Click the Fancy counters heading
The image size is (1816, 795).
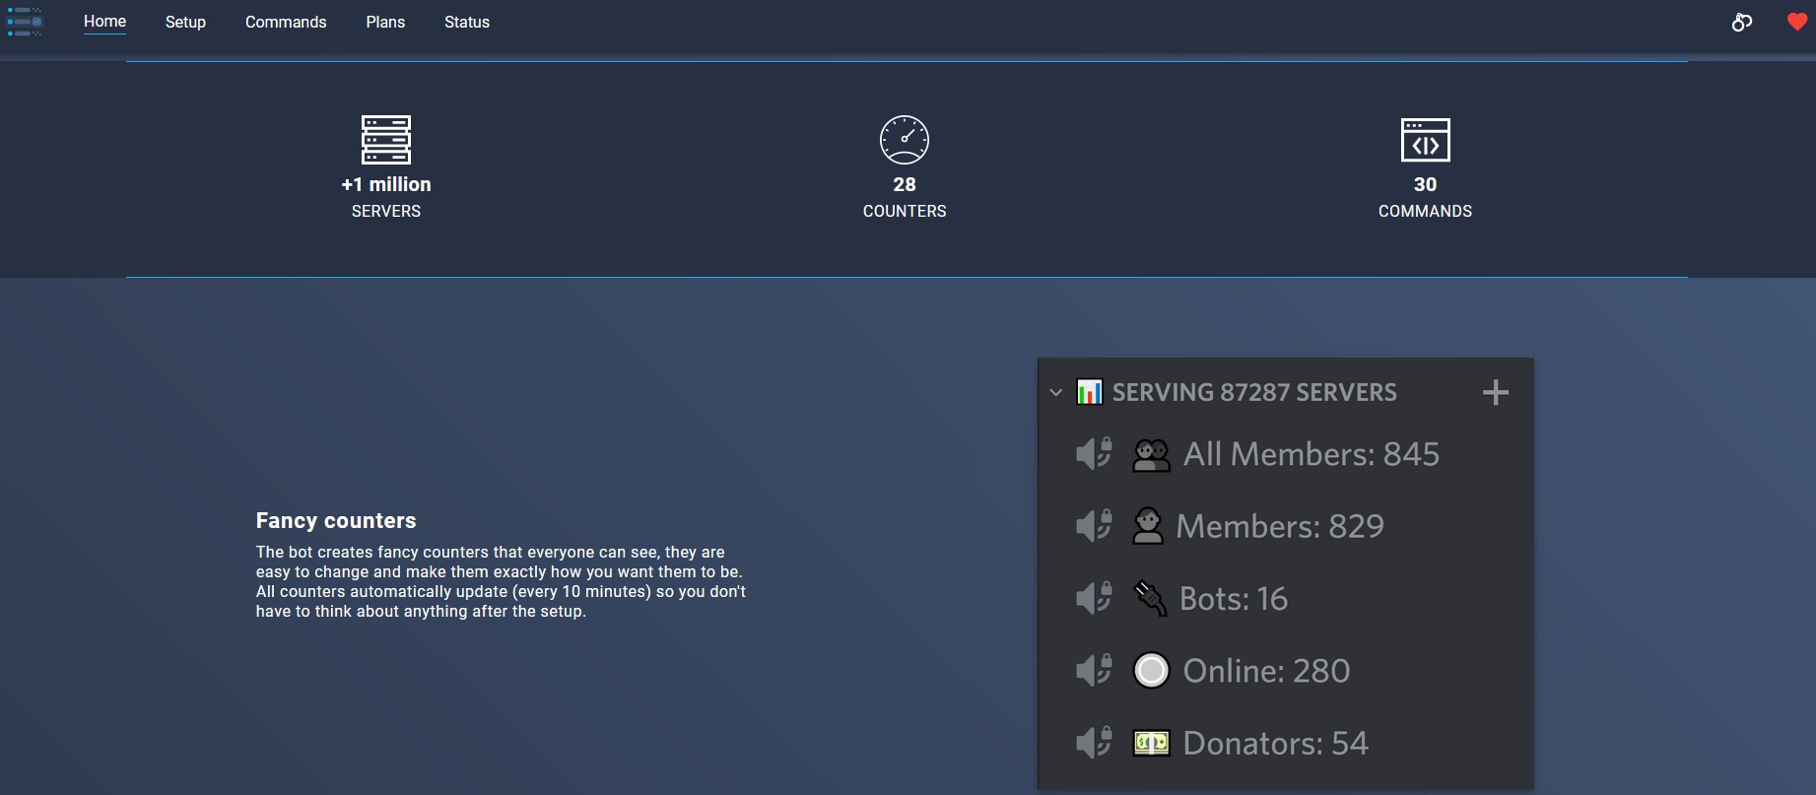pyautogui.click(x=336, y=520)
